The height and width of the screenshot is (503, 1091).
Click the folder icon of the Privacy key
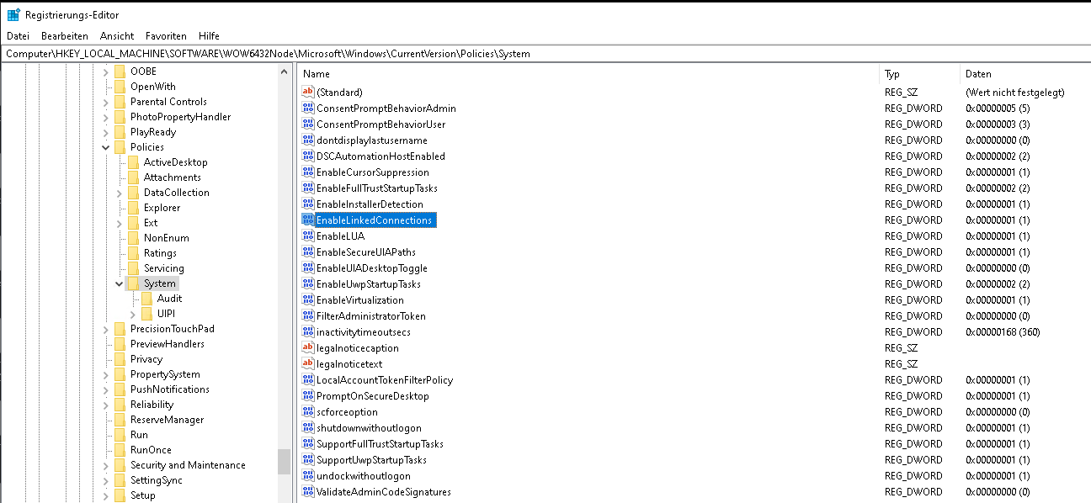tap(120, 358)
